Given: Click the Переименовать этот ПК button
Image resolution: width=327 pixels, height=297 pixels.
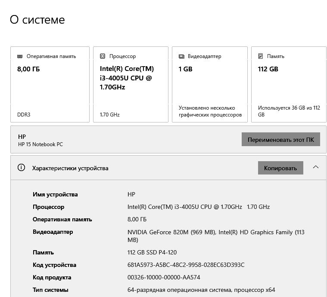Looking at the screenshot, I should (x=281, y=139).
